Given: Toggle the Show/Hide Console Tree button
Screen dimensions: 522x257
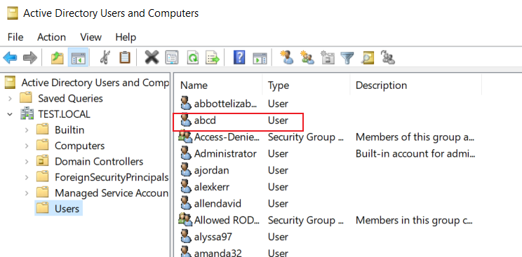Looking at the screenshot, I should pos(79,58).
